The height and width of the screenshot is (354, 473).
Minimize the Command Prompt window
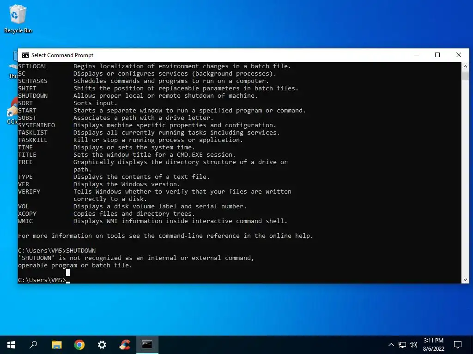click(417, 55)
